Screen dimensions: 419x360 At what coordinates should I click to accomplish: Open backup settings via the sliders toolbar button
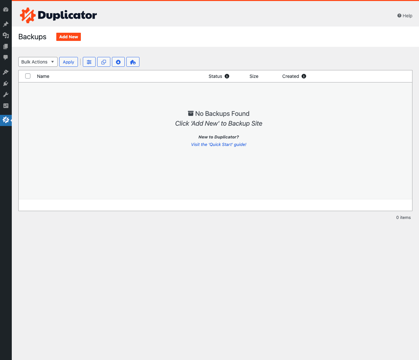89,62
